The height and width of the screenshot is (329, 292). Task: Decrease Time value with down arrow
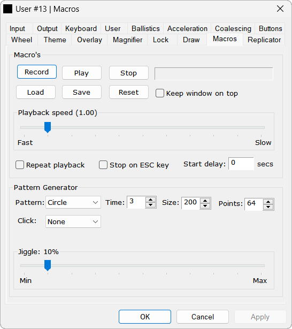point(151,205)
